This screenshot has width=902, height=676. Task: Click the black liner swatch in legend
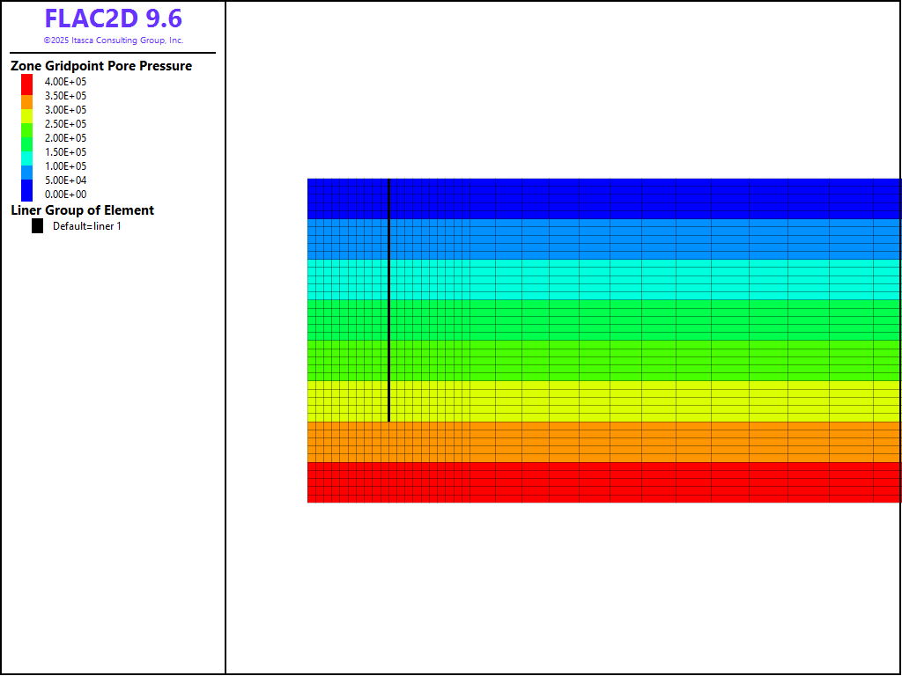pyautogui.click(x=37, y=226)
